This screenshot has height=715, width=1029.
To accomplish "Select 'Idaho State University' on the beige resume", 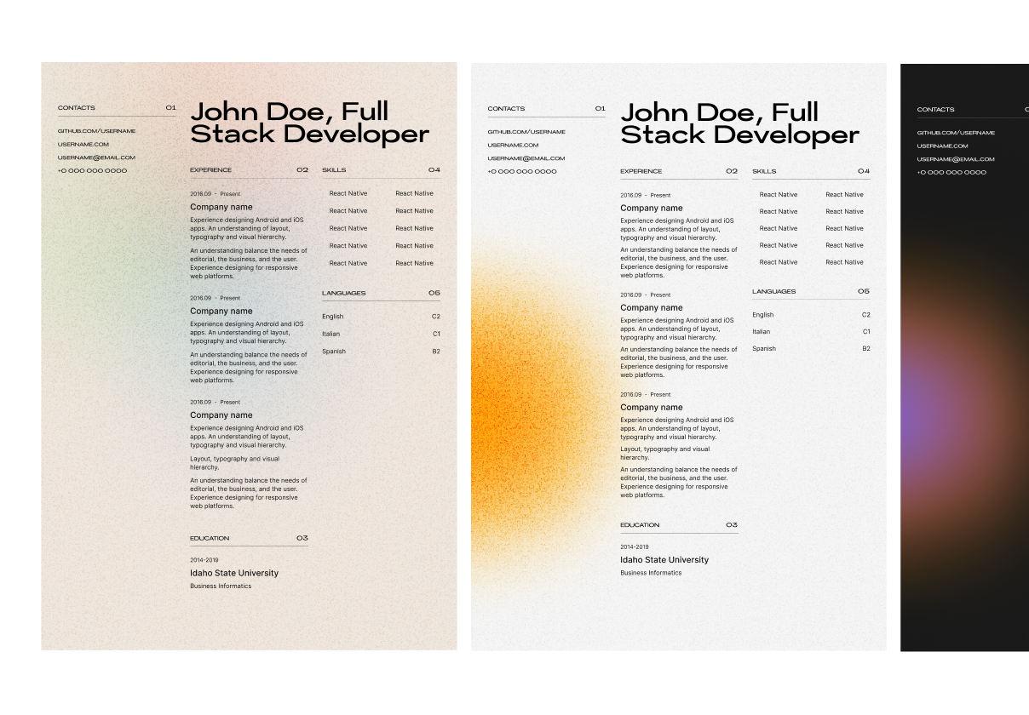I will [x=234, y=573].
